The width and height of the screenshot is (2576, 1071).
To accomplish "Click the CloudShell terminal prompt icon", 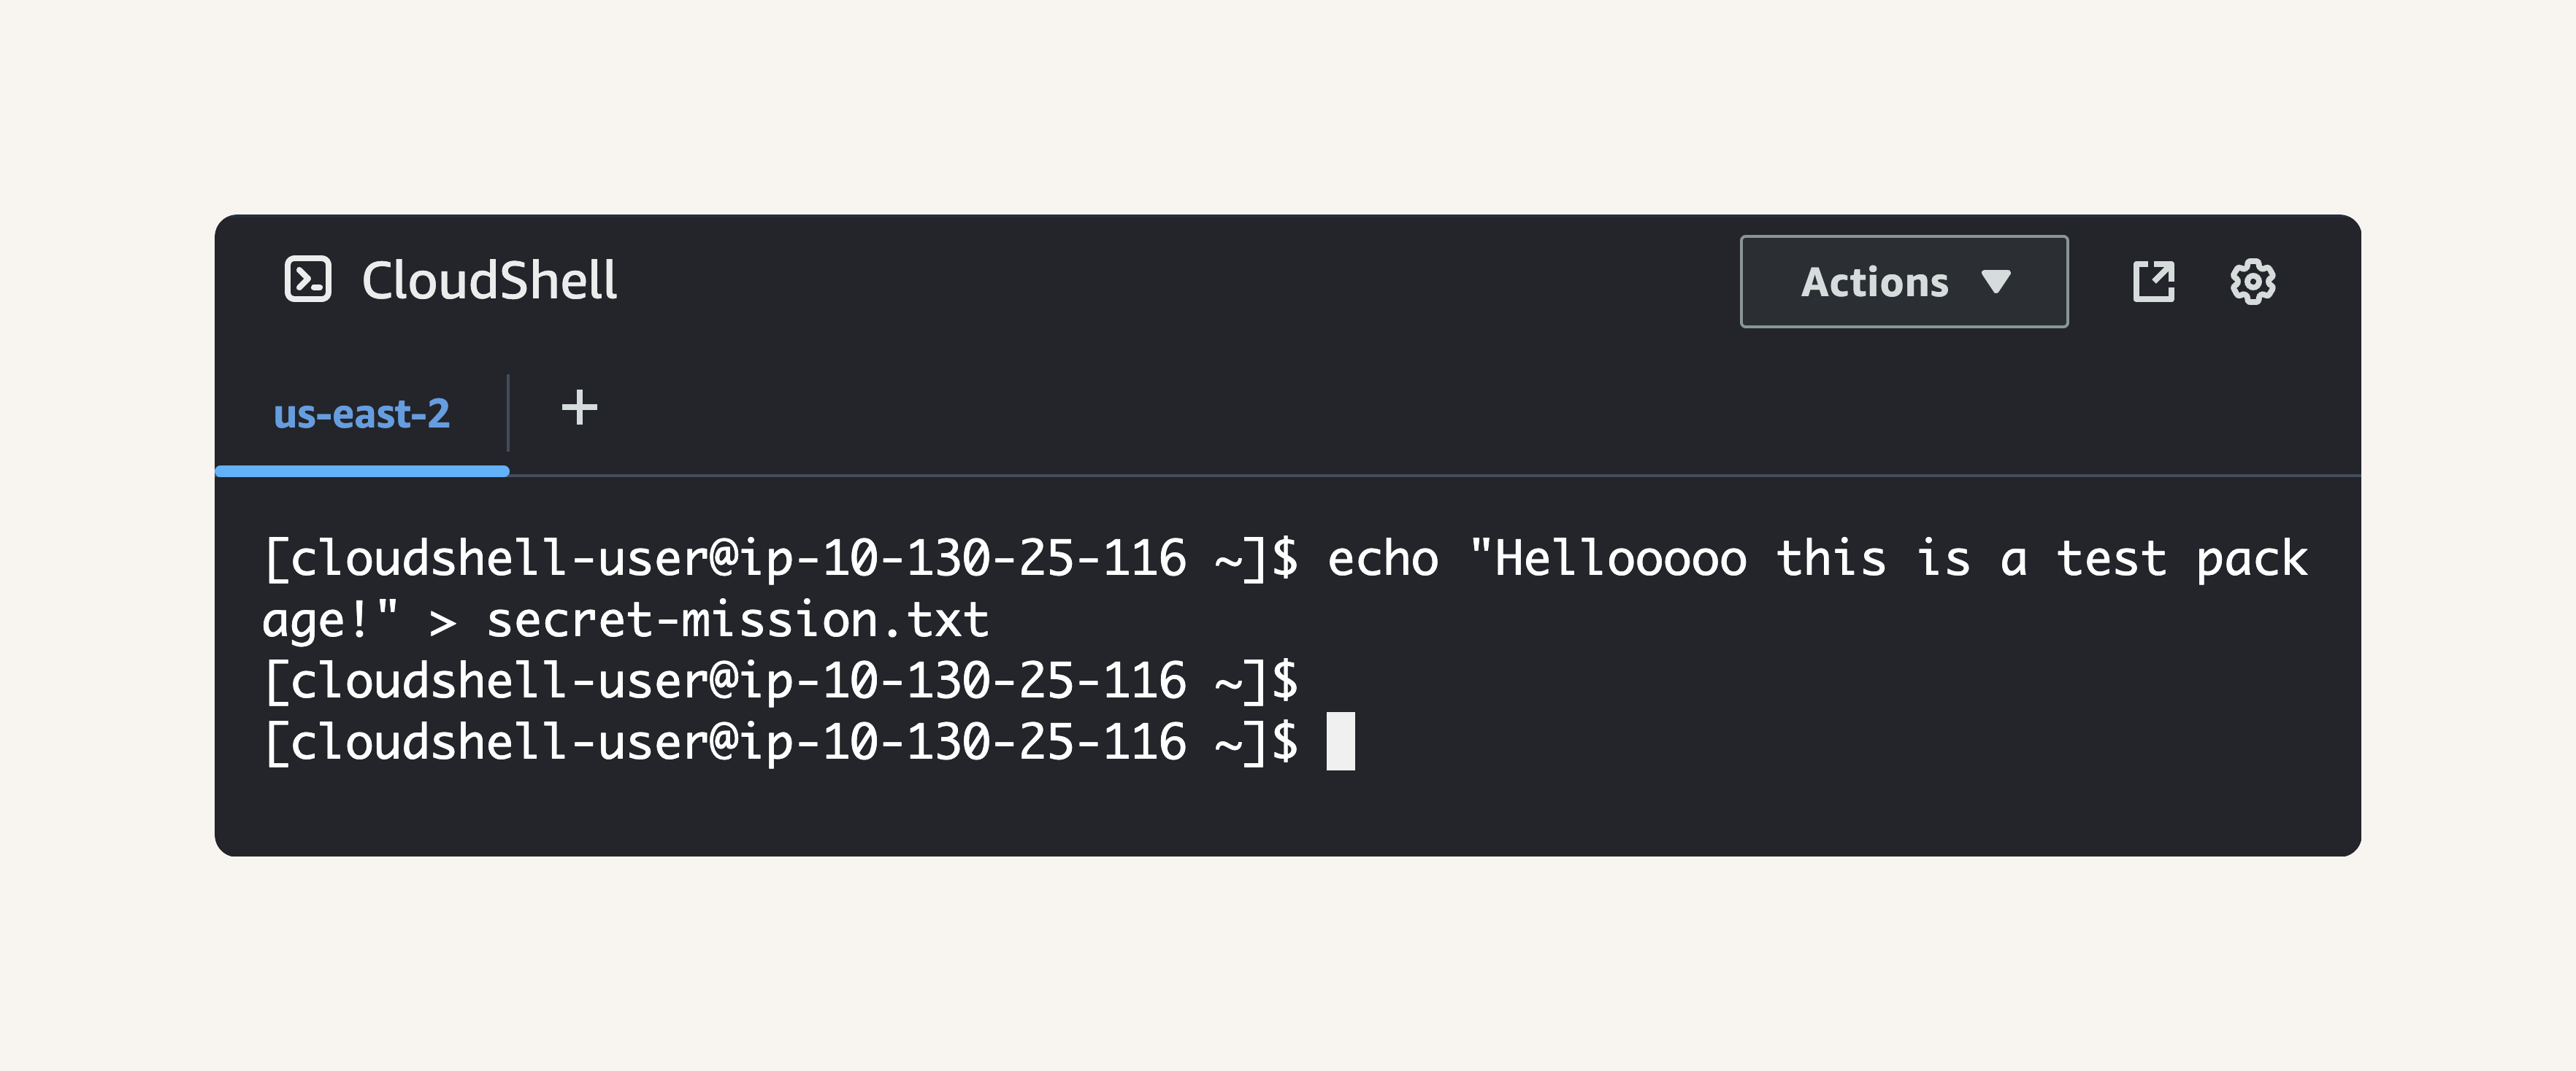I will (x=307, y=279).
